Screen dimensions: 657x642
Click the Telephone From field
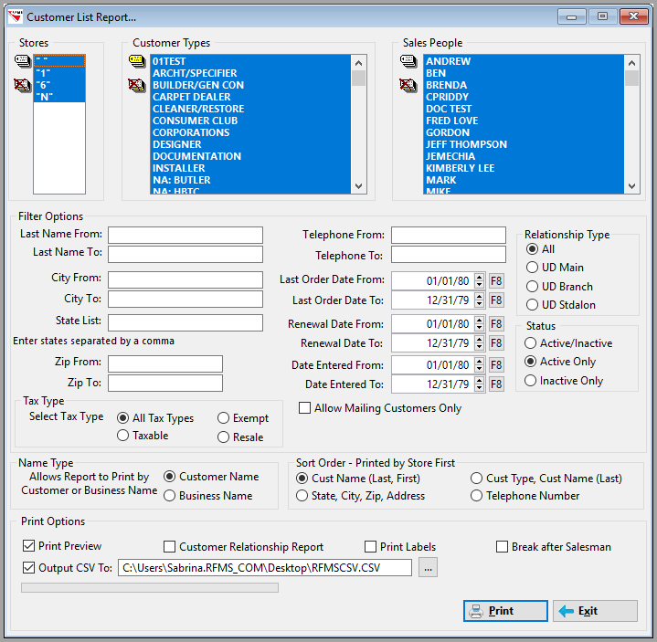coord(449,235)
